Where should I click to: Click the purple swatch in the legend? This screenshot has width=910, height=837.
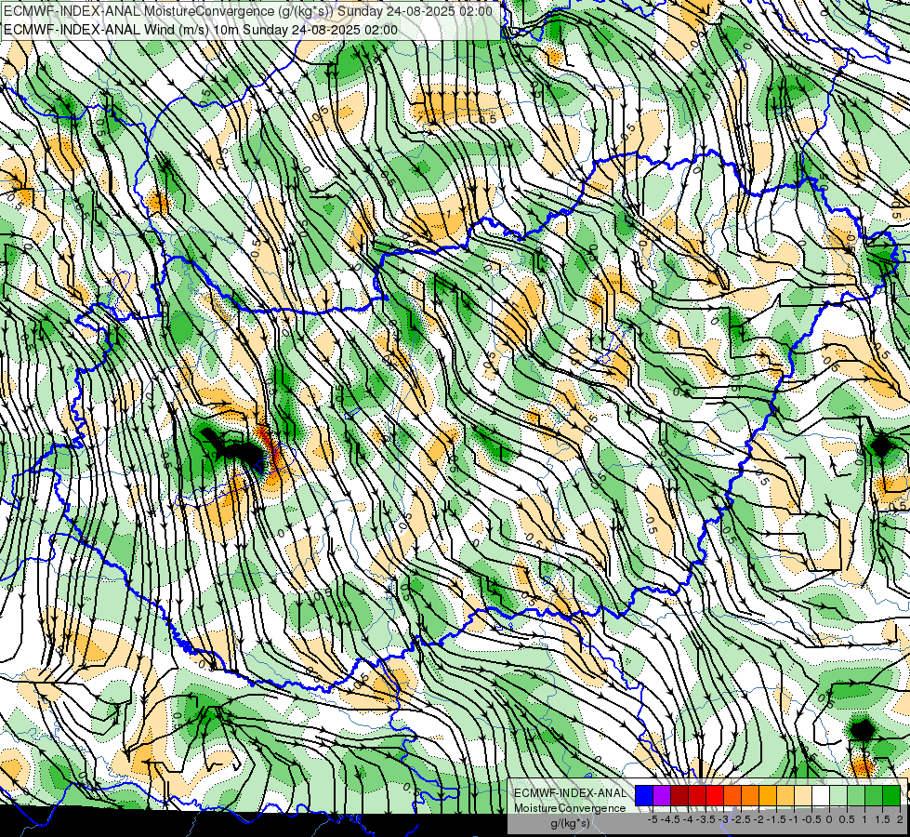coord(662,796)
